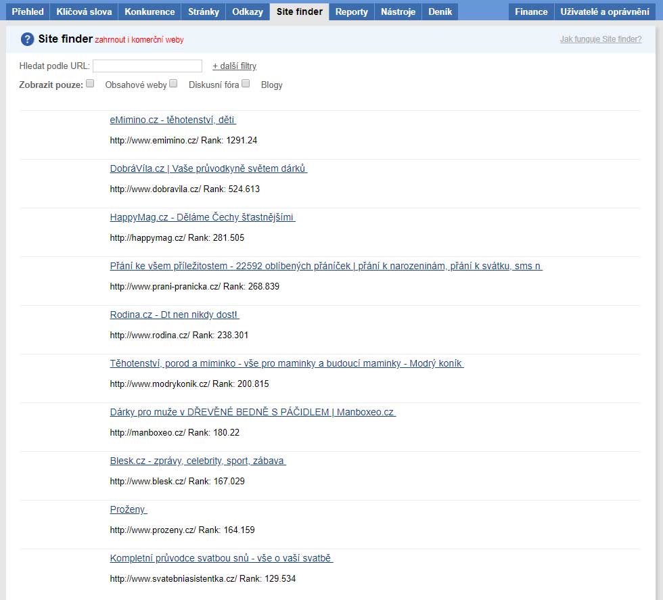The image size is (663, 600).
Task: Tick the checkbox preceding Obsahové weby
Action: (x=90, y=83)
